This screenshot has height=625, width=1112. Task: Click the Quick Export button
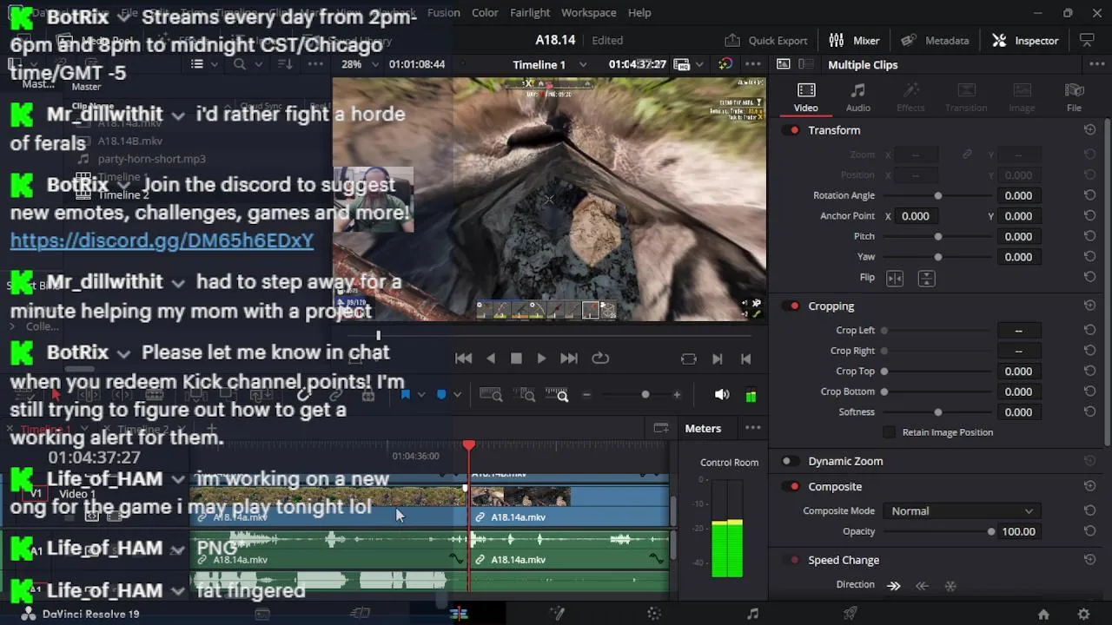pos(766,40)
